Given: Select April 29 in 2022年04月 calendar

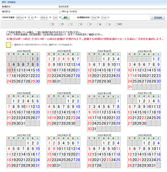Looking at the screenshot, I should click(x=32, y=81).
